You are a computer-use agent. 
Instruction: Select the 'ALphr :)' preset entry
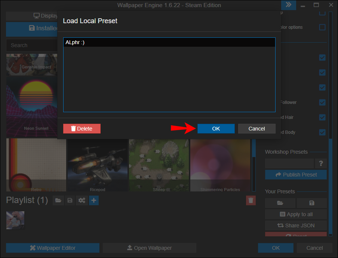click(169, 43)
